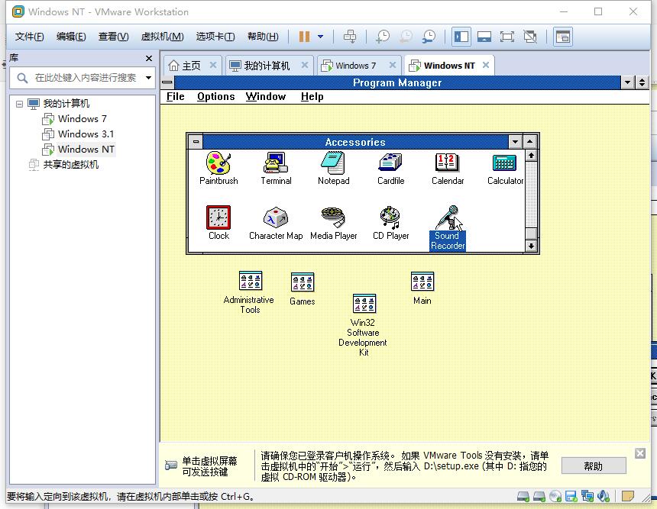This screenshot has height=509, width=657.
Task: Open the 编辑(E) menu
Action: coord(71,37)
